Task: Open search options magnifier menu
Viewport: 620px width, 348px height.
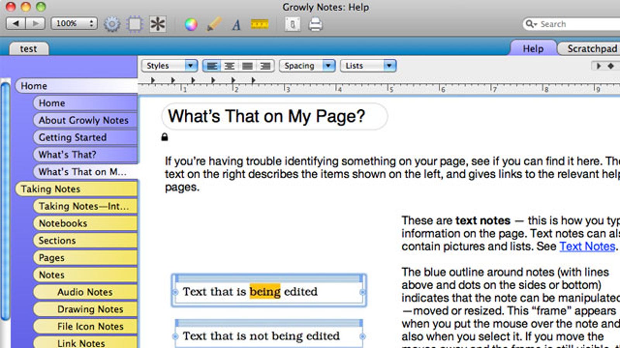Action: (x=531, y=24)
